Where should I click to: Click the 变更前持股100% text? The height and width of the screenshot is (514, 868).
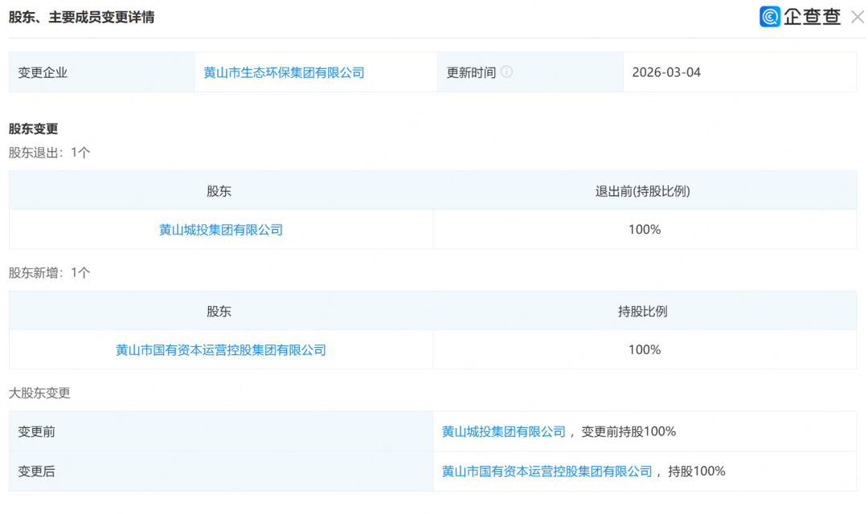628,431
